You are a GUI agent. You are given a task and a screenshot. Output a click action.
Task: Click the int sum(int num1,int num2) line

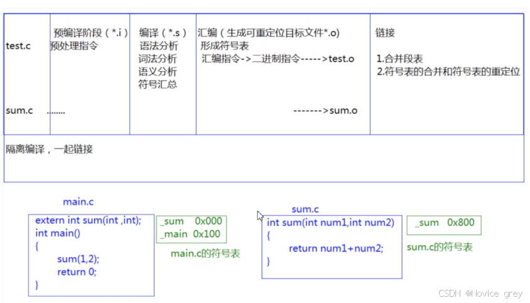click(x=330, y=223)
